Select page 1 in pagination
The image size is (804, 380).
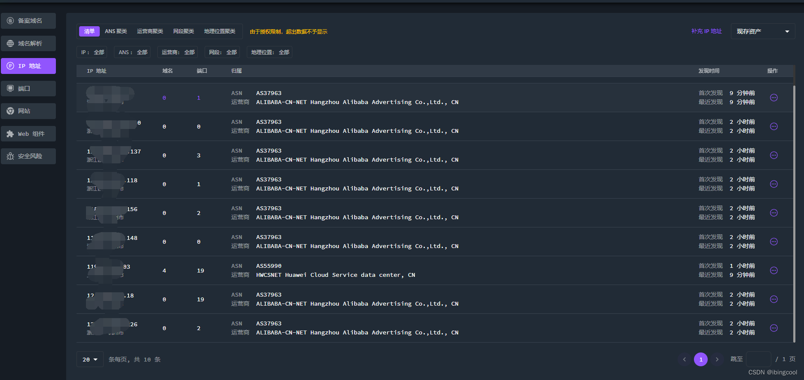pyautogui.click(x=701, y=359)
